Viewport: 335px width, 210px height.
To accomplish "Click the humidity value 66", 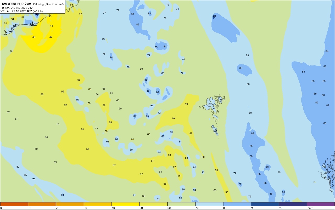I will coord(144,196).
